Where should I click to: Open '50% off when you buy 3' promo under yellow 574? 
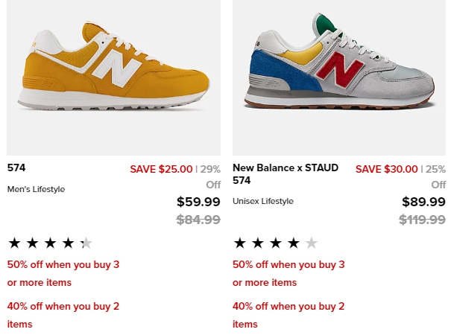tap(63, 273)
